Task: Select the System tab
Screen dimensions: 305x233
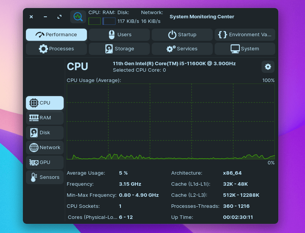Action: coord(245,48)
